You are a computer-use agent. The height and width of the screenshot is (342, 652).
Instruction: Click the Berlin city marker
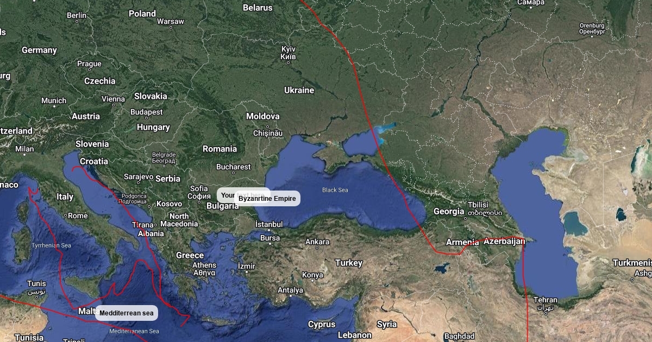pos(77,22)
